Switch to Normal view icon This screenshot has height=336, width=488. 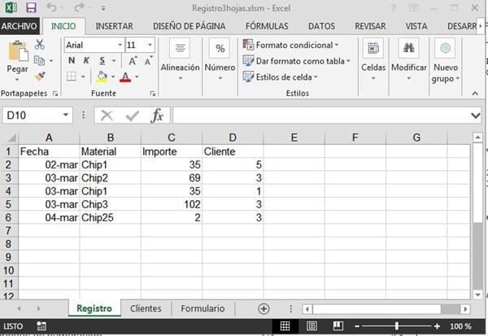285,326
